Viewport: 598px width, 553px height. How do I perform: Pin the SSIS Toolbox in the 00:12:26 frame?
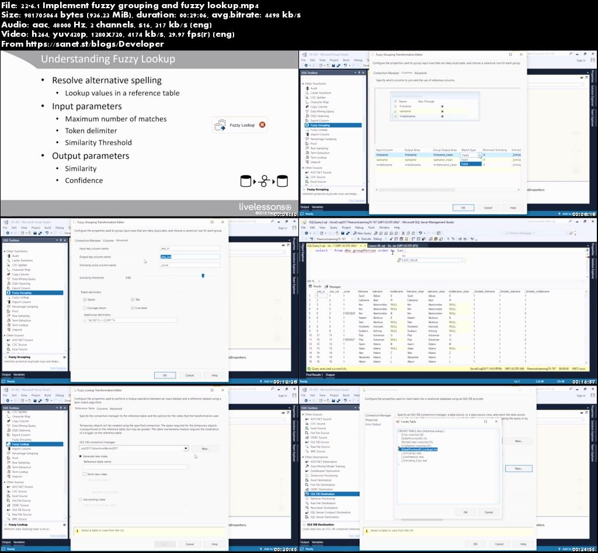61,240
